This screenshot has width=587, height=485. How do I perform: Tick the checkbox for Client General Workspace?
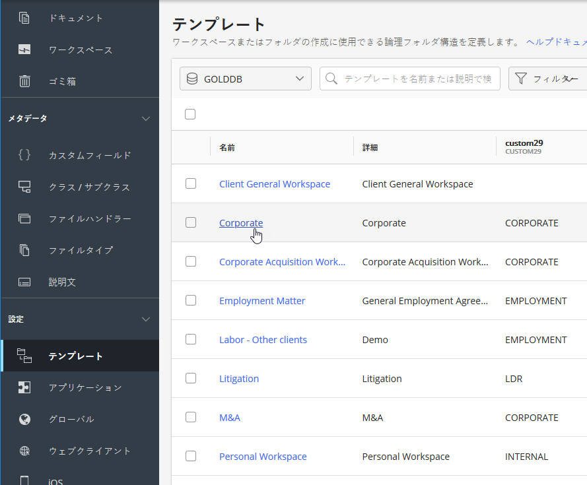[x=191, y=183]
